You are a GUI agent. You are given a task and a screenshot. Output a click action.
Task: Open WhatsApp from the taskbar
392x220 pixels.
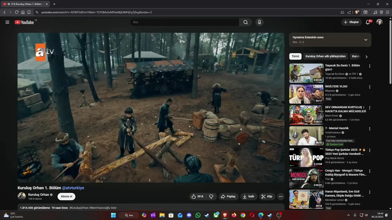coord(198,215)
